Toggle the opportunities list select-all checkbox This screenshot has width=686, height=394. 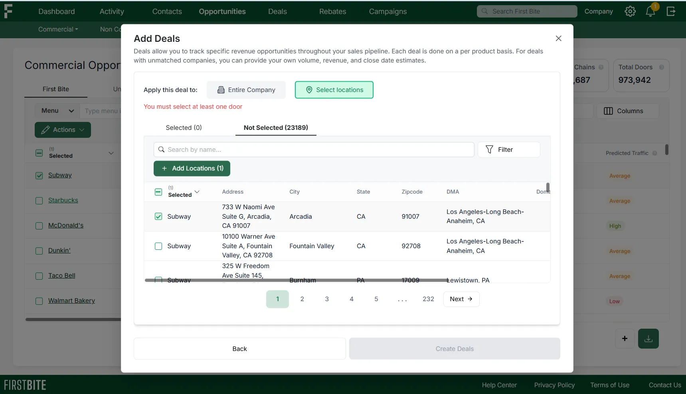tap(39, 153)
